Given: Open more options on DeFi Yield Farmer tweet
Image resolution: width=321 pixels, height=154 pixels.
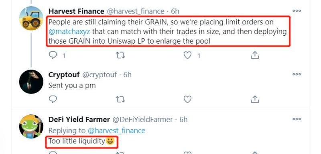Looking at the screenshot, I should pyautogui.click(x=297, y=119).
